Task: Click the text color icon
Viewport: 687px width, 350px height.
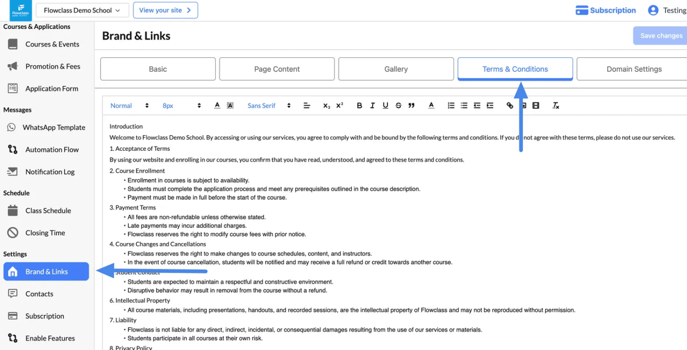Action: click(217, 106)
